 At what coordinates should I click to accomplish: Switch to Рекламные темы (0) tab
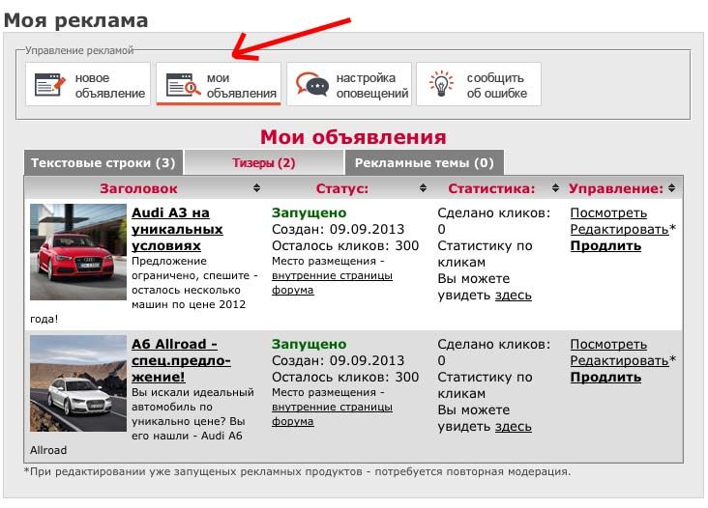point(424,162)
